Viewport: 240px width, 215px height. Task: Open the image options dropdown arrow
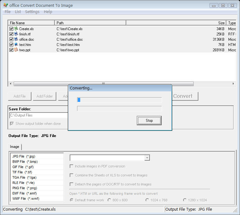point(147,158)
